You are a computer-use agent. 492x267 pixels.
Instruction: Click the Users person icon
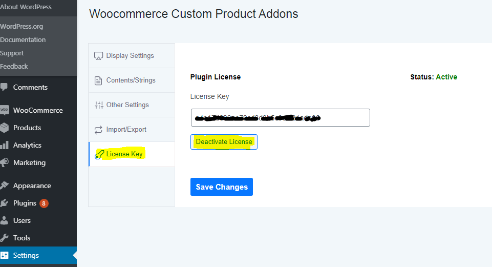coord(4,220)
